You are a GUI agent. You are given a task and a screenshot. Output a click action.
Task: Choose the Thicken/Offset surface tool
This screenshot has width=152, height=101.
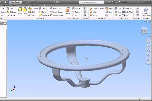[x=97, y=9]
